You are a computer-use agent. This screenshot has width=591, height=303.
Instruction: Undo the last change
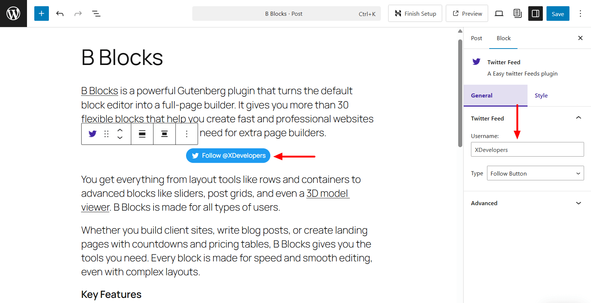[x=59, y=13]
